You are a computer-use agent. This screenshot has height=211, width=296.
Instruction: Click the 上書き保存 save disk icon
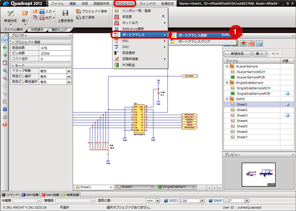tap(65, 13)
